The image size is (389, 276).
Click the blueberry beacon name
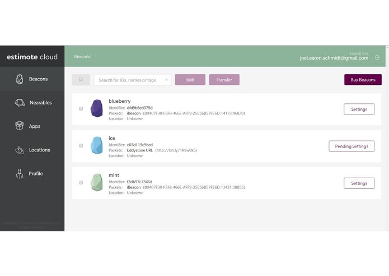click(x=120, y=101)
